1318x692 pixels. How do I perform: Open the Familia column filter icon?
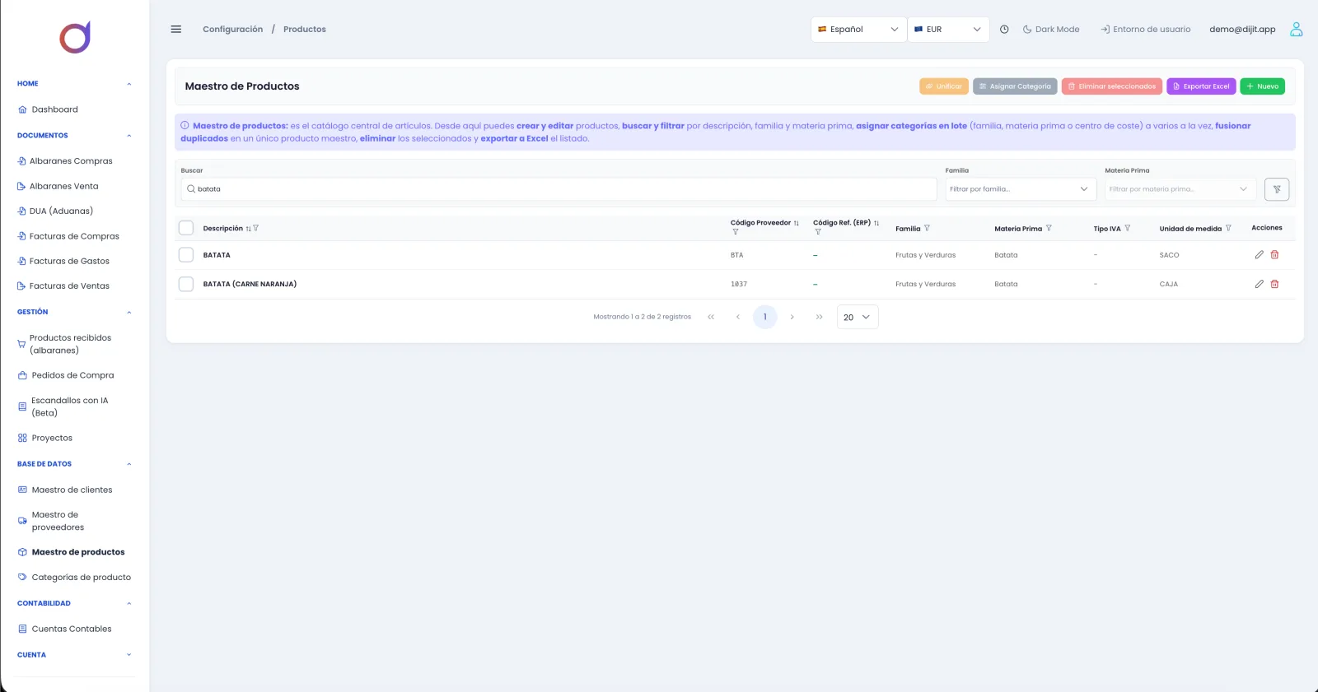click(x=927, y=228)
